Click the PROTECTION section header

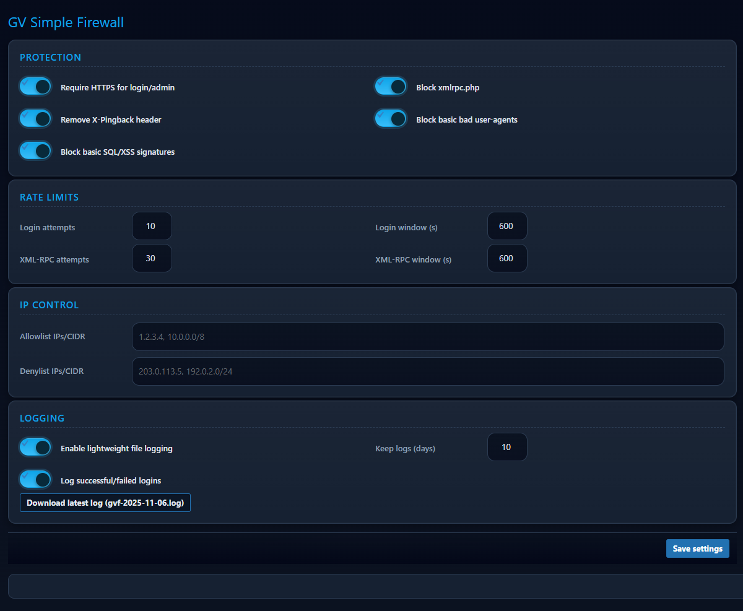pyautogui.click(x=50, y=57)
